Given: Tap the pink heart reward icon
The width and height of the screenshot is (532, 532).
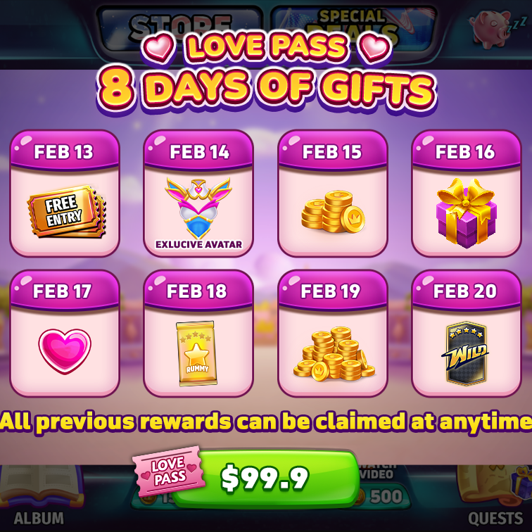Looking at the screenshot, I should click(65, 351).
